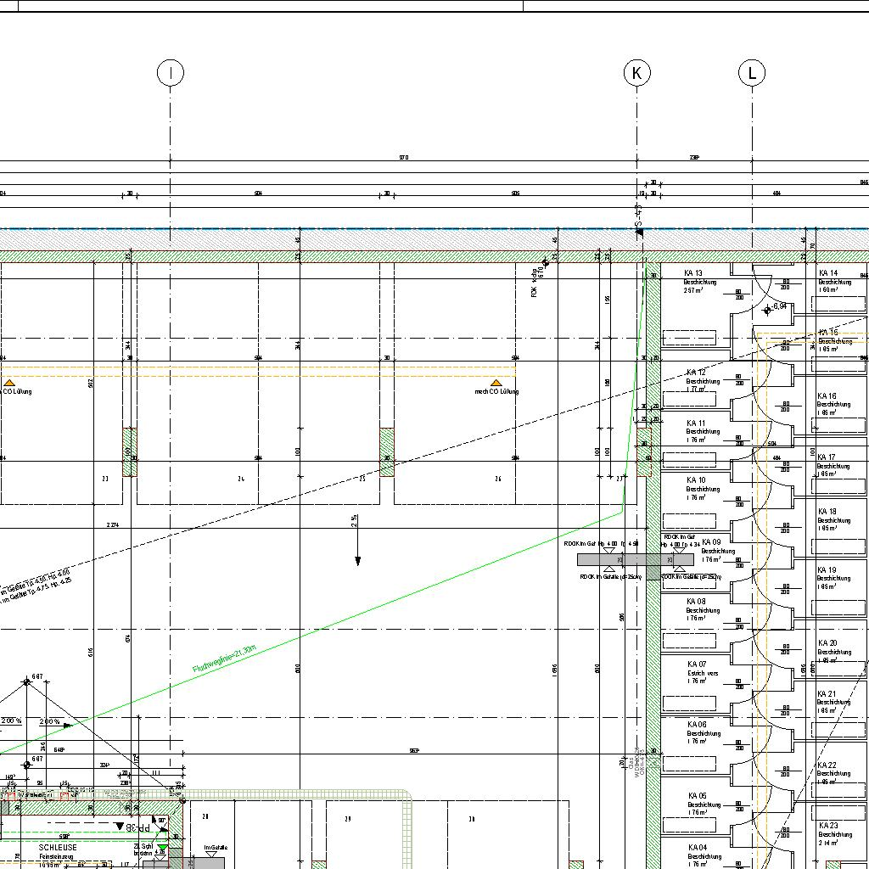Select orange triangle above "mech CO Lüftung" label
Viewport: 869px width, 869px height.
pos(496,384)
